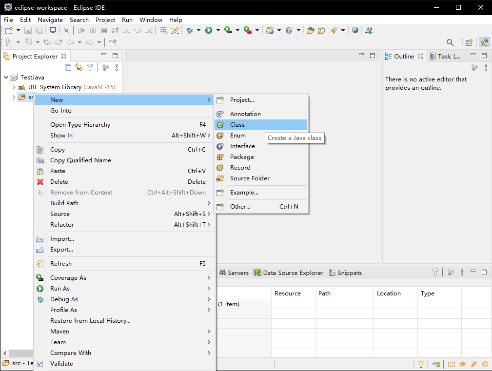Image resolution: width=492 pixels, height=371 pixels.
Task: Open the Coverage button dropdown arrow
Action: click(x=237, y=30)
